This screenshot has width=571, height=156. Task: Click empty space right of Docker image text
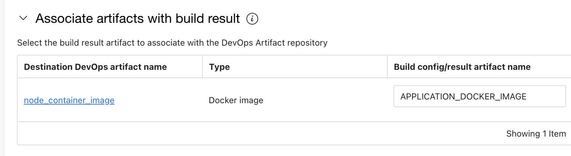click(325, 100)
